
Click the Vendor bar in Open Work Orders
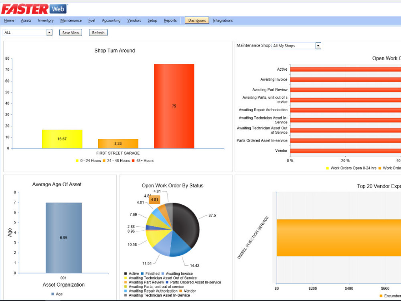coord(346,151)
